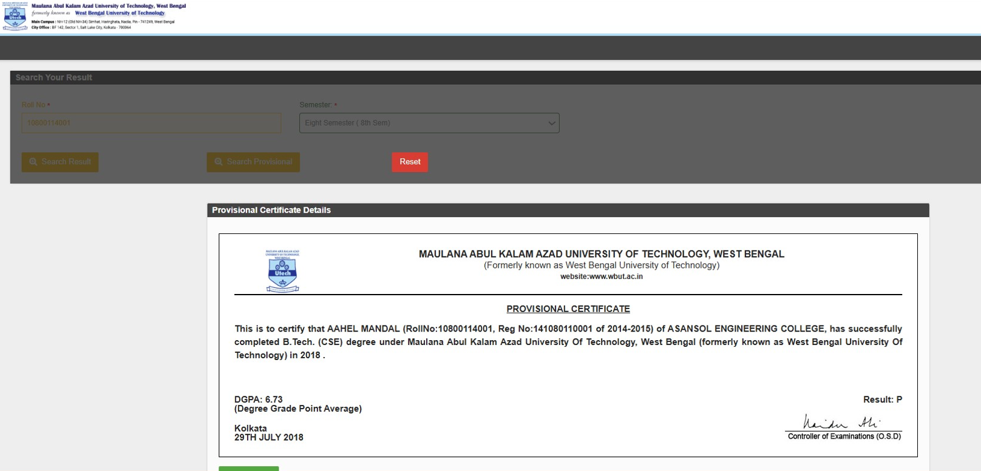981x471 pixels.
Task: Click the 'PROVISIONAL CERTIFICATE' title
Action: (x=568, y=309)
